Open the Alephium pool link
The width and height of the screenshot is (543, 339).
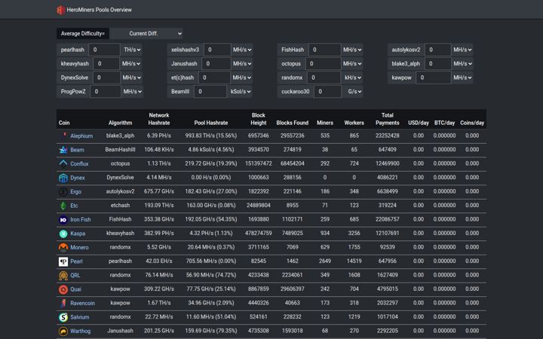81,136
